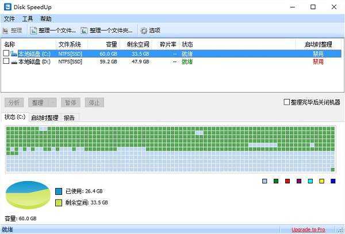Sort by 碎片率 column header
This screenshot has width=345, height=234.
pos(166,44)
